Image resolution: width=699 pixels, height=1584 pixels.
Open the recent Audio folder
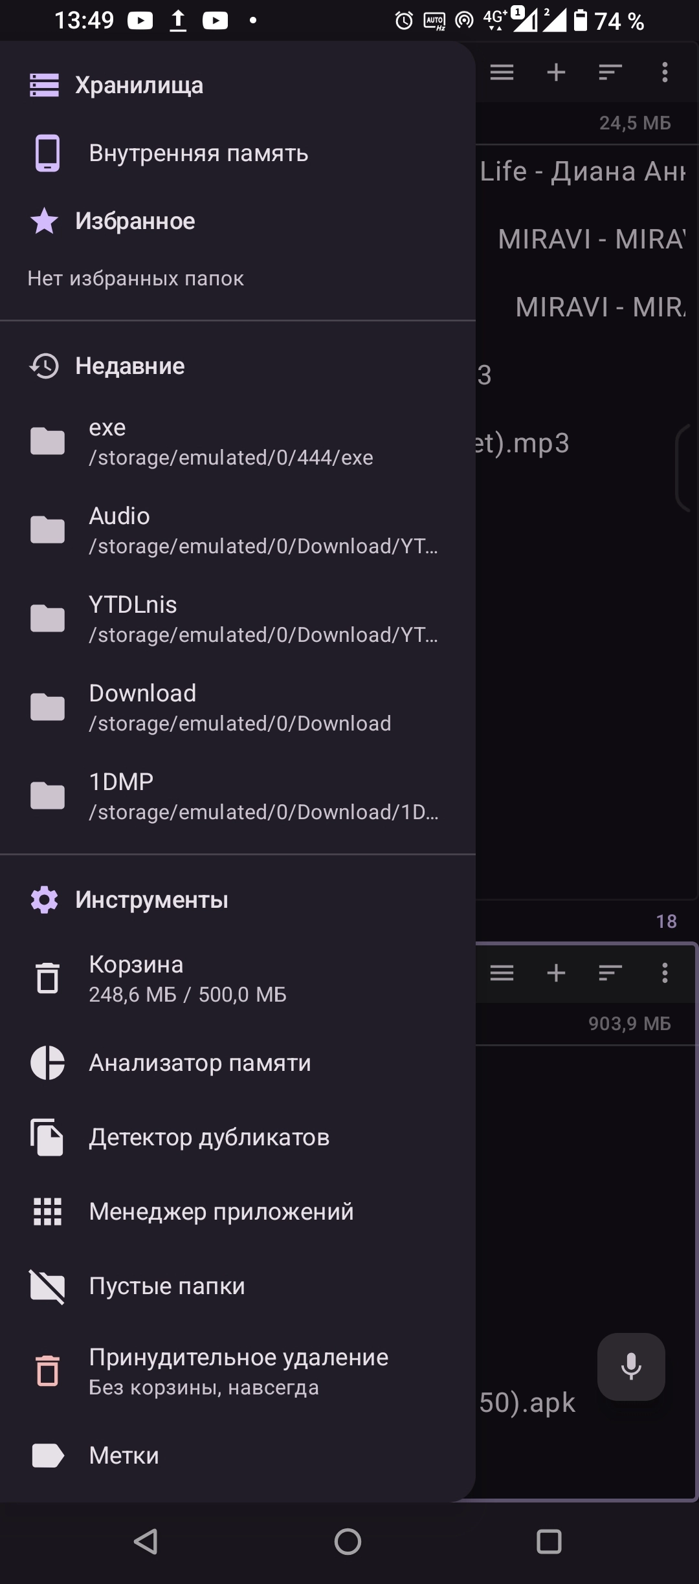[x=238, y=530]
